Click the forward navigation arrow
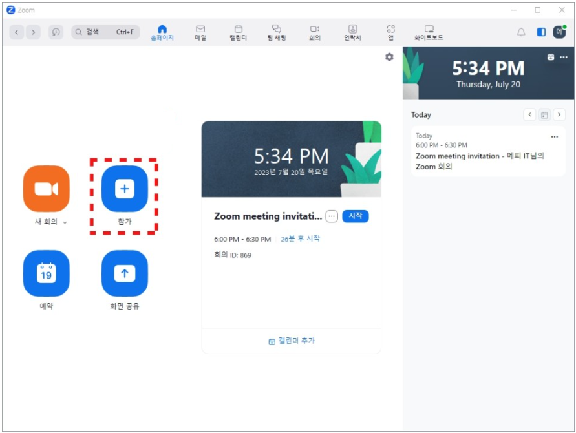Viewport: 576px width, 433px height. click(x=34, y=32)
